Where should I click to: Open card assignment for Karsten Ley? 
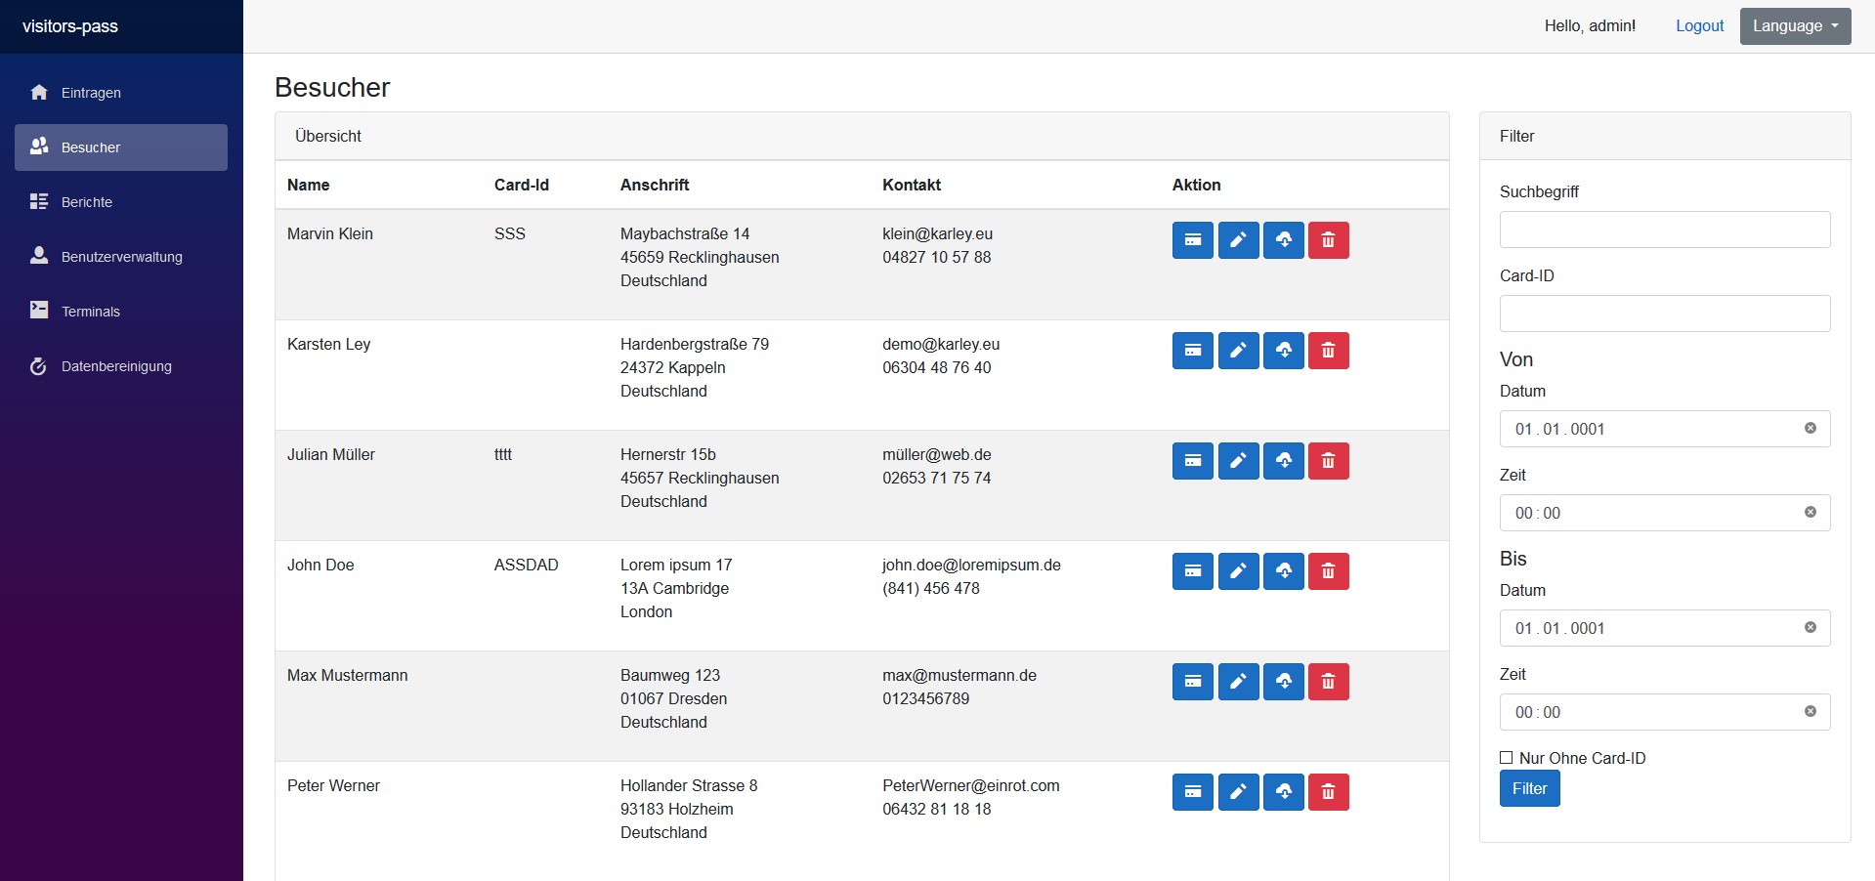[x=1193, y=351]
